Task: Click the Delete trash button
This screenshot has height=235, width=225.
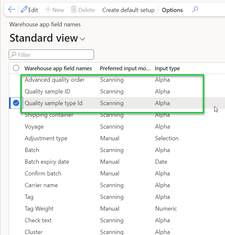Action: 83,10
